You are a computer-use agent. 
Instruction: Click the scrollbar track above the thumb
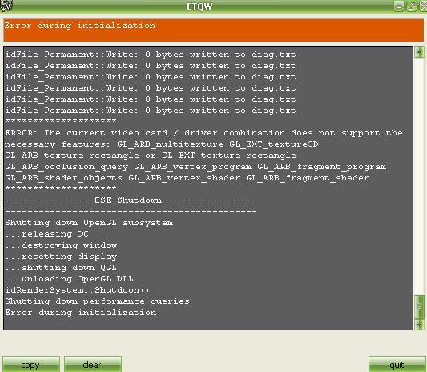419,176
